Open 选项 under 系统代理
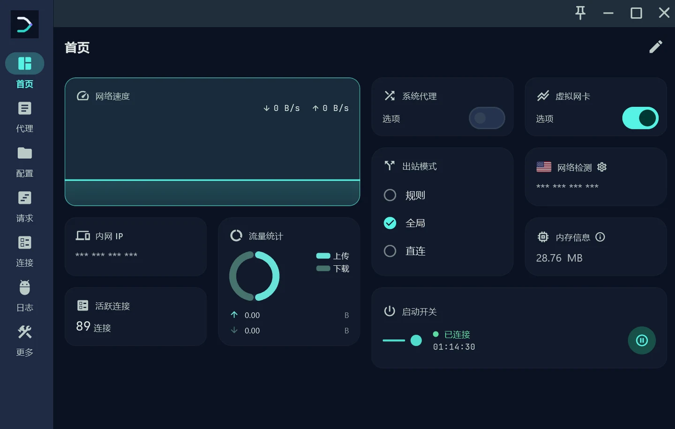The height and width of the screenshot is (429, 675). (x=391, y=119)
